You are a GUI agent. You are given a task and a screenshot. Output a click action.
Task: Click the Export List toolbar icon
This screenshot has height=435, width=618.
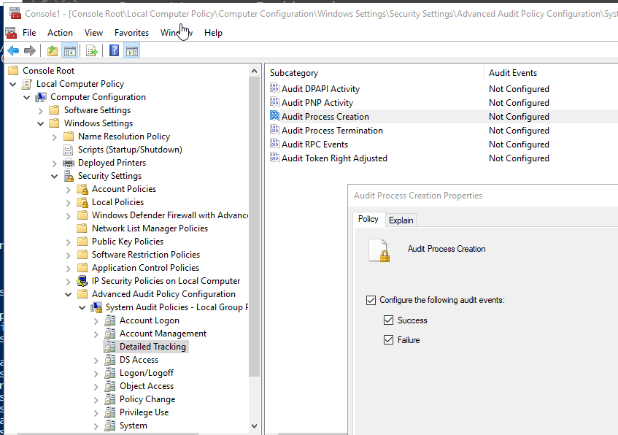tap(92, 50)
